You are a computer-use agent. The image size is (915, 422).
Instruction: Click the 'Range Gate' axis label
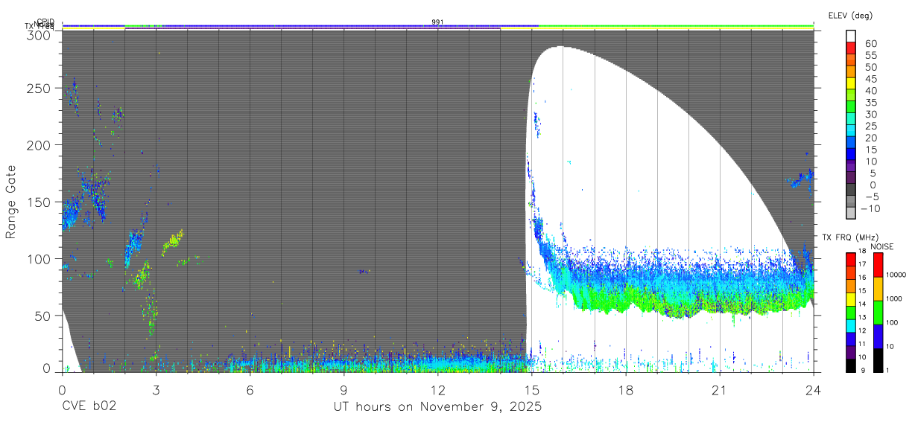(x=11, y=202)
